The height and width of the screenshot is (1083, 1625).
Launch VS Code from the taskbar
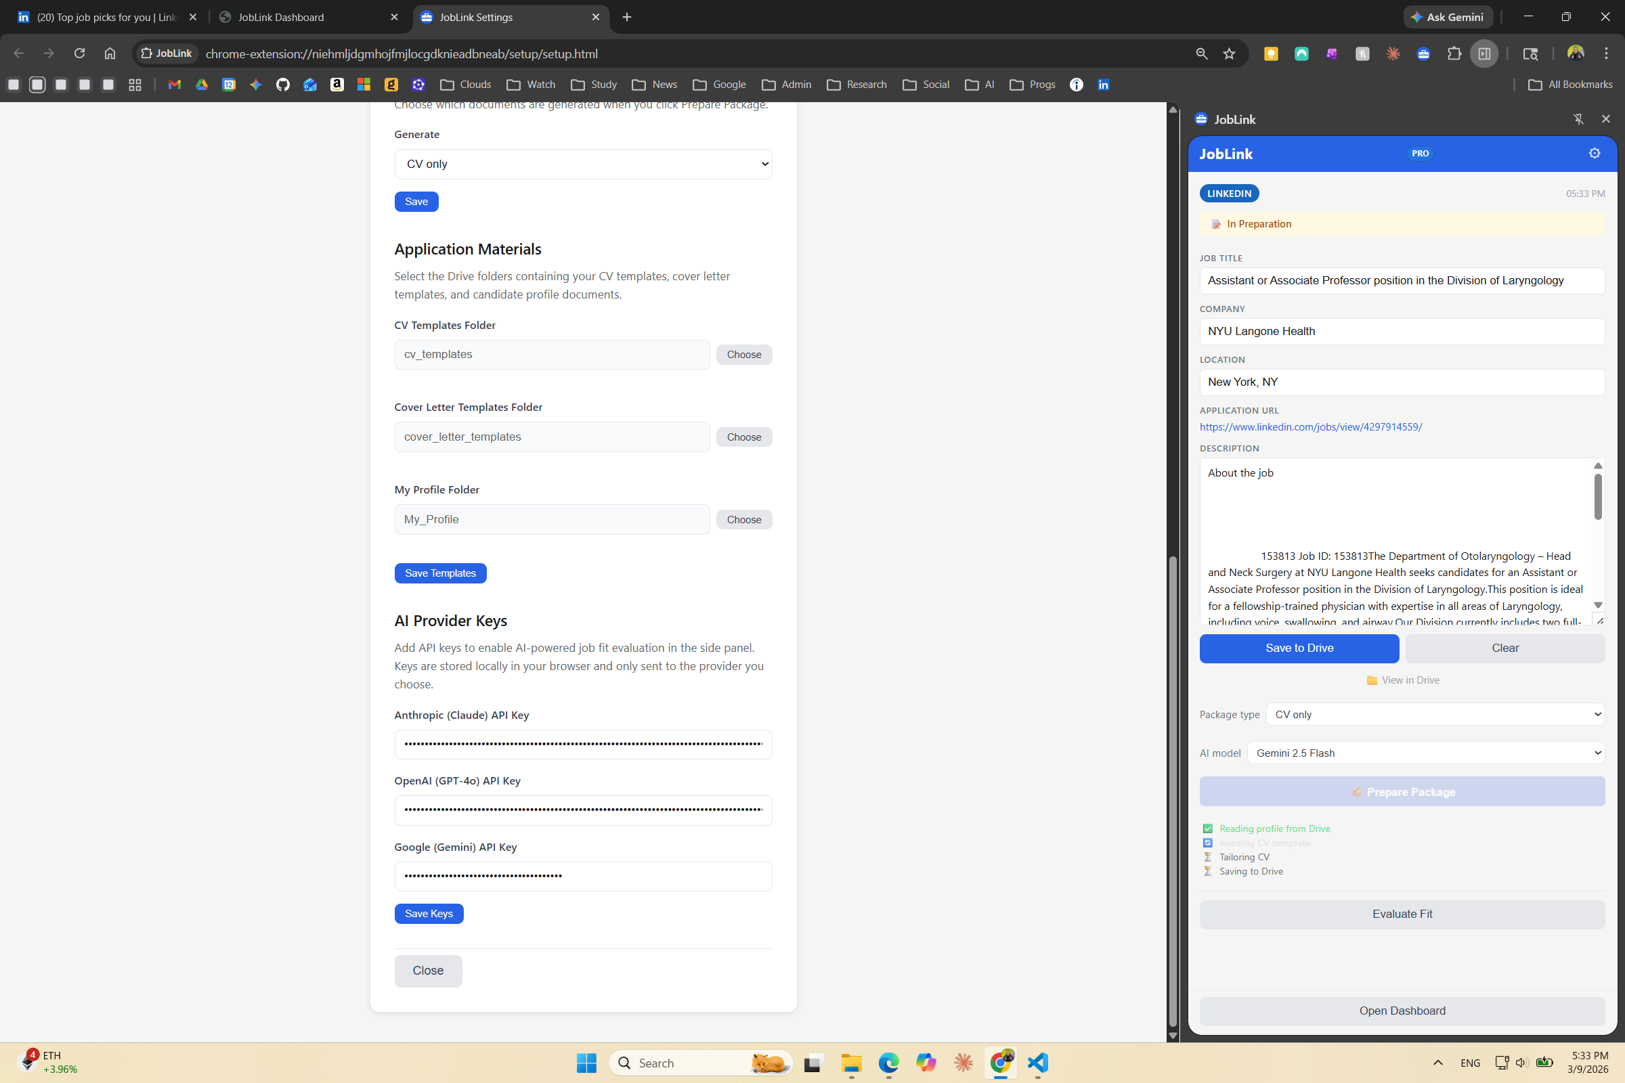point(1037,1062)
